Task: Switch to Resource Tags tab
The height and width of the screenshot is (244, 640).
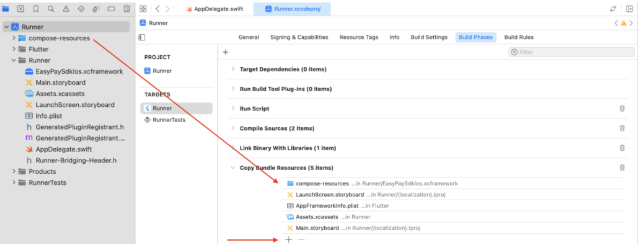Action: (x=359, y=37)
